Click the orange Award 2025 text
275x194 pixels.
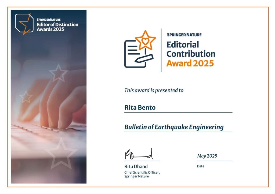(190, 63)
